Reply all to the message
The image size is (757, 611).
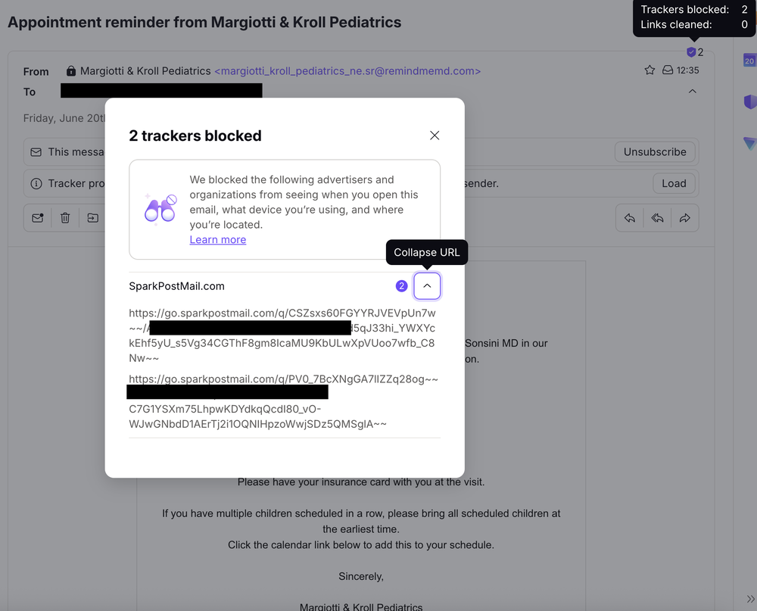click(x=656, y=217)
